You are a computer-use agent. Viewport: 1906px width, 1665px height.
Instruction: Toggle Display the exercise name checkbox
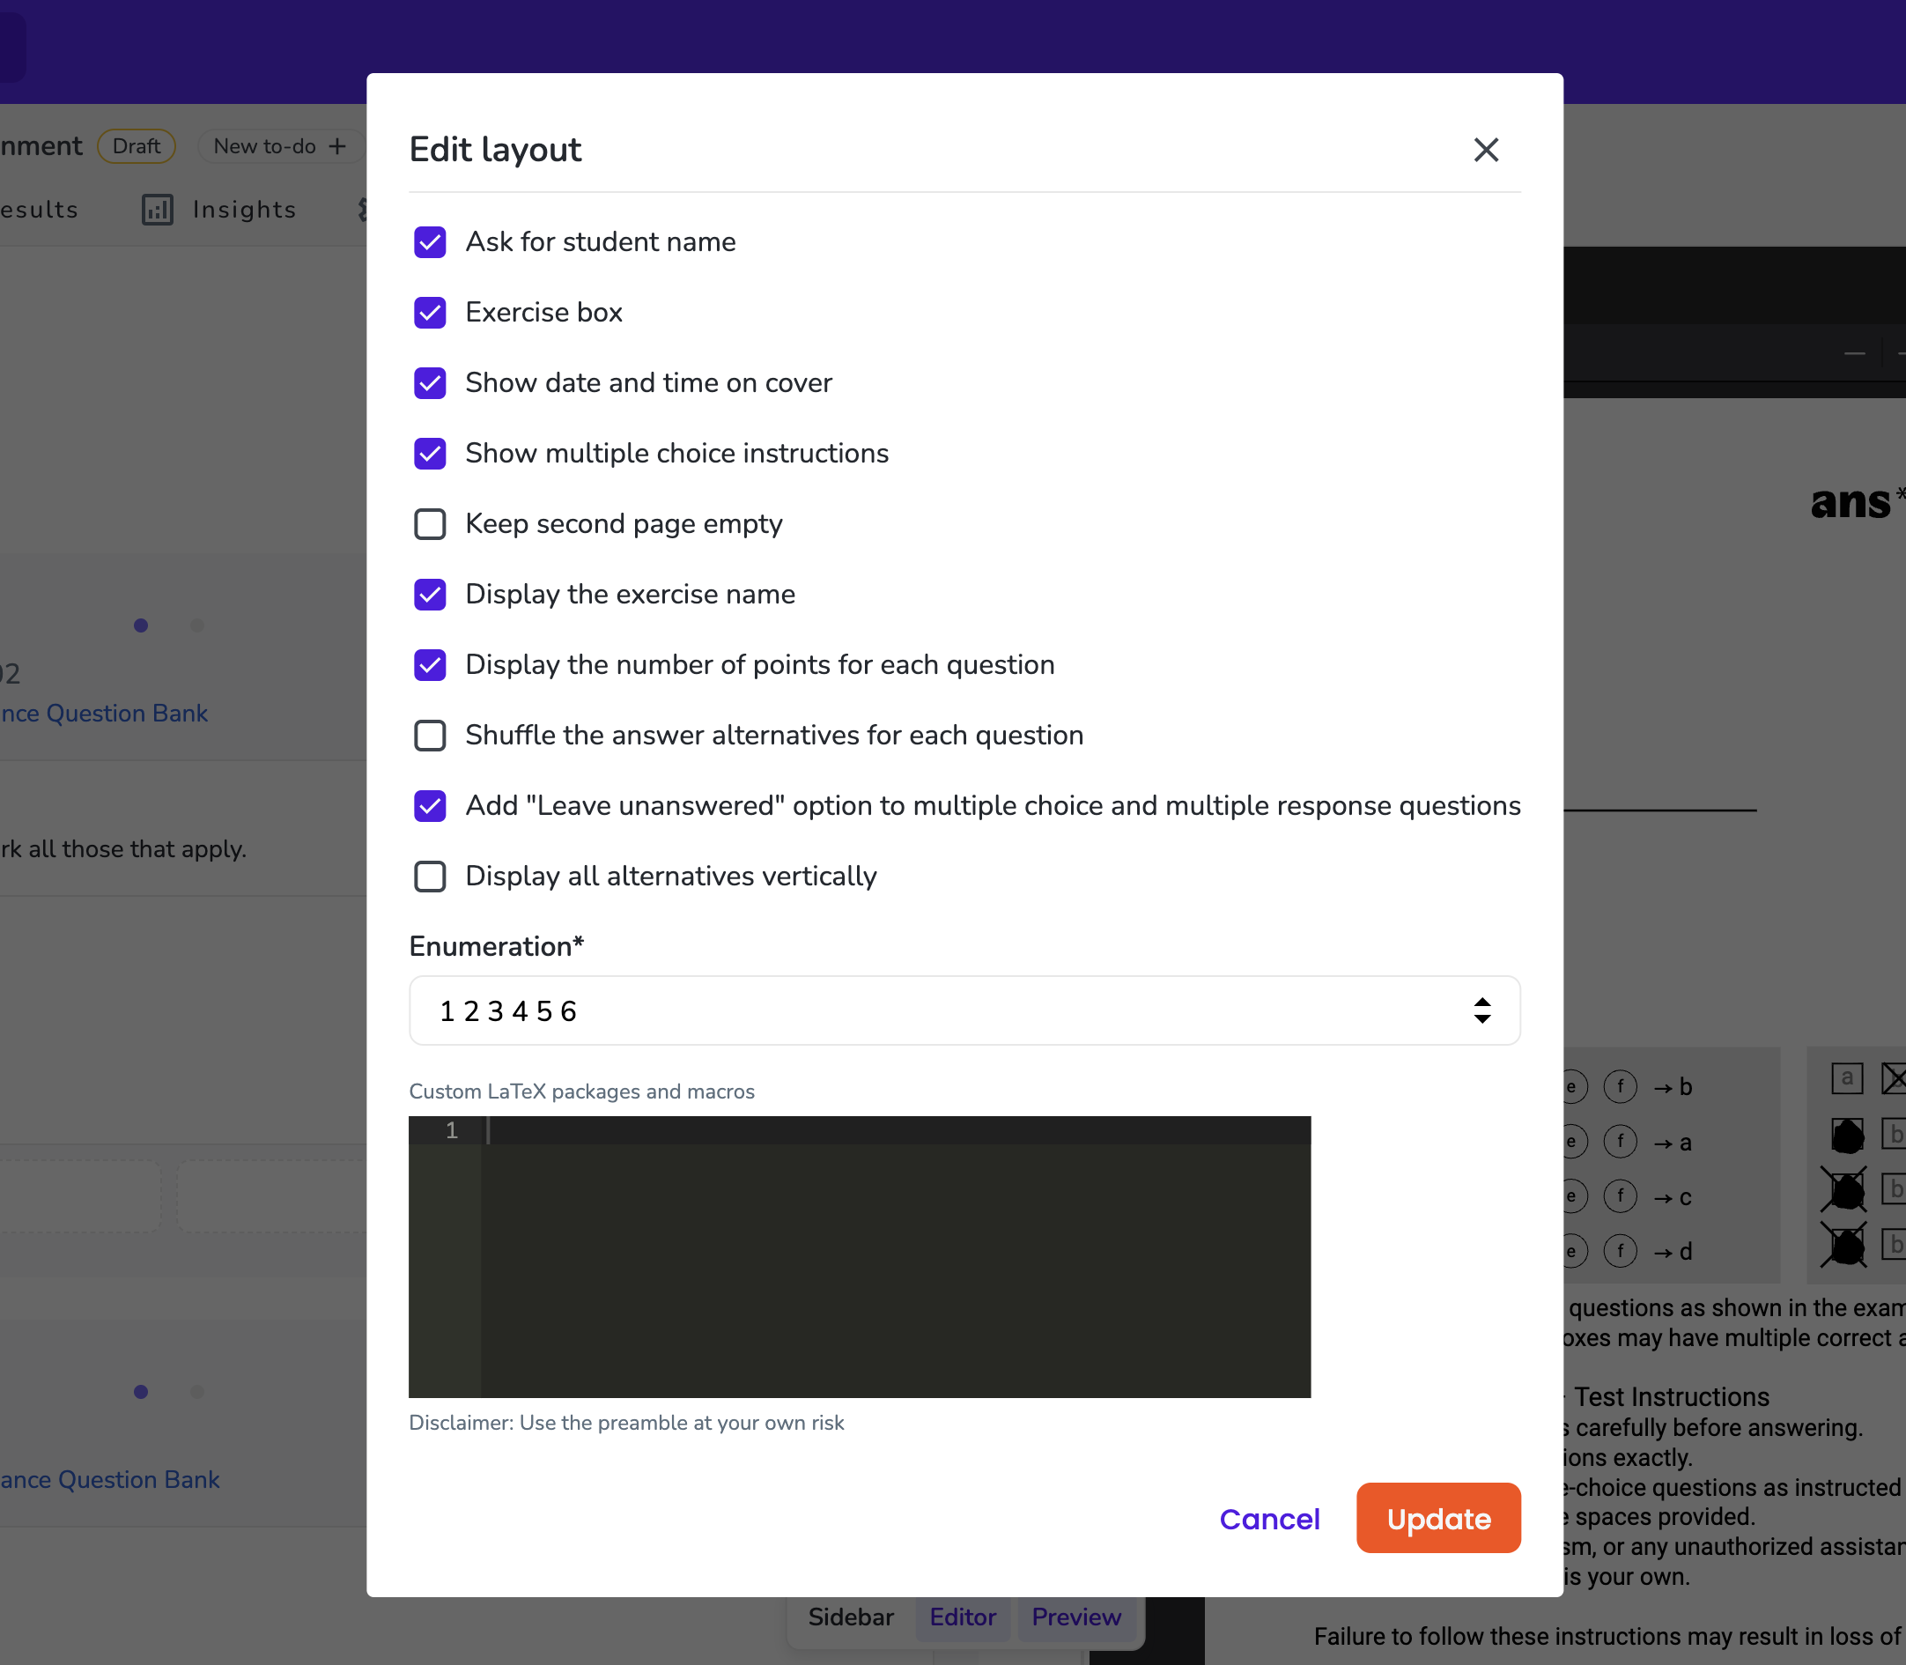(430, 595)
